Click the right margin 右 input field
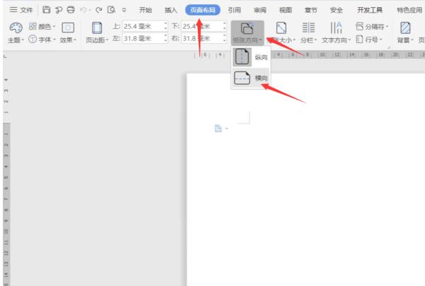 point(202,38)
